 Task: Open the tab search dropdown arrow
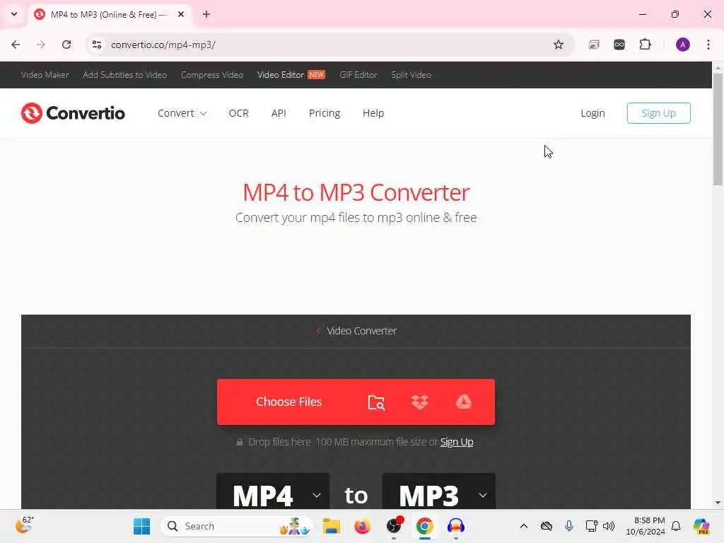14,14
